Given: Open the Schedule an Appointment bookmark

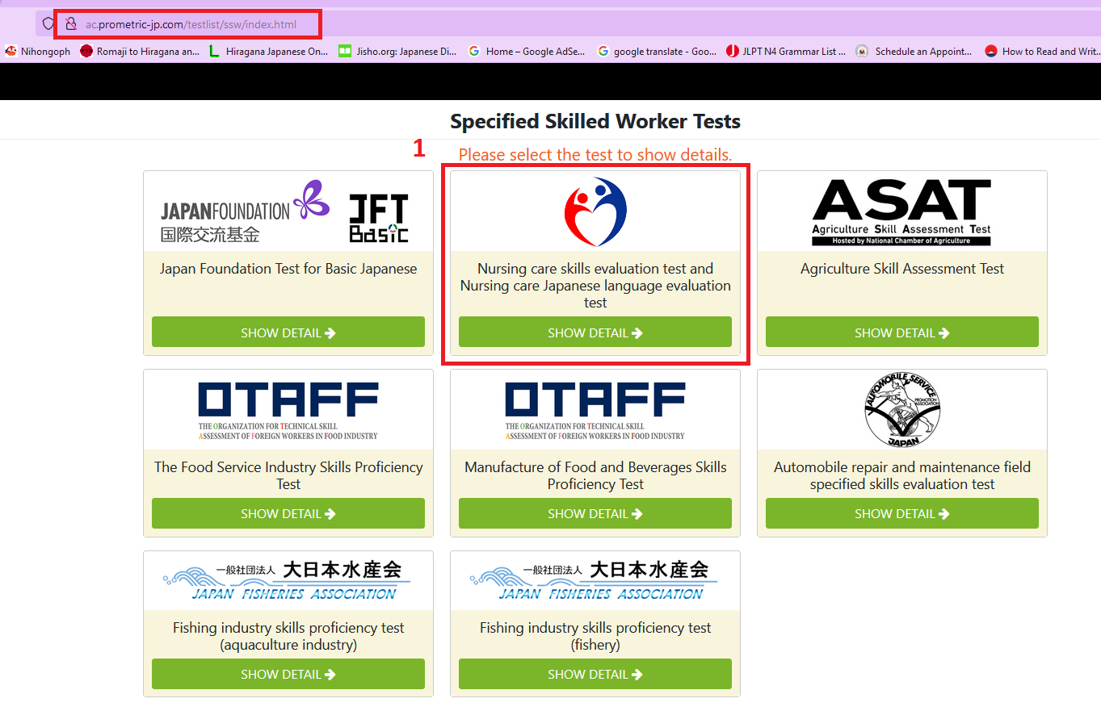Looking at the screenshot, I should [915, 51].
